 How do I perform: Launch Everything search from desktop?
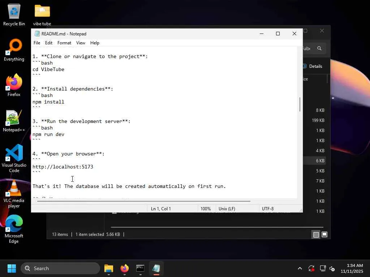pos(14,50)
